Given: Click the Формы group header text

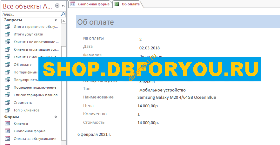Looking at the screenshot, I should point(11,117).
